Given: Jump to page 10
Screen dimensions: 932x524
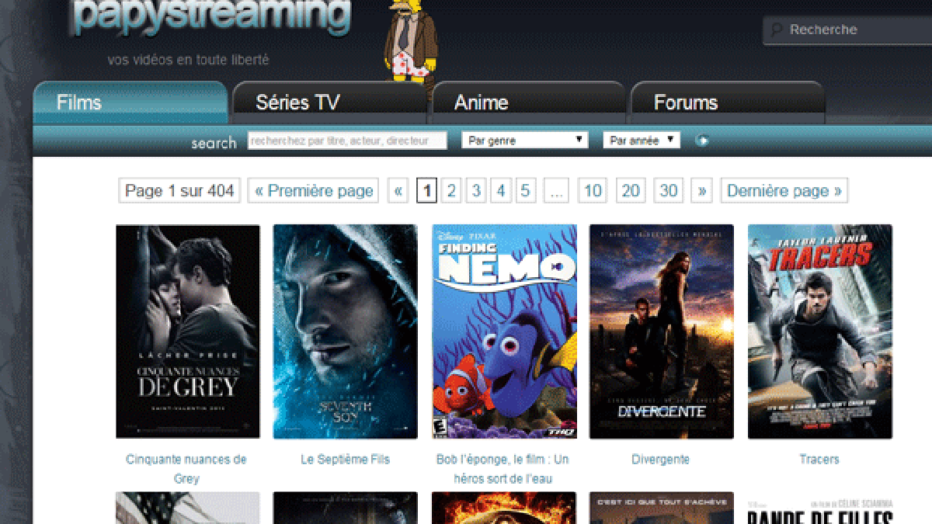Looking at the screenshot, I should (593, 190).
